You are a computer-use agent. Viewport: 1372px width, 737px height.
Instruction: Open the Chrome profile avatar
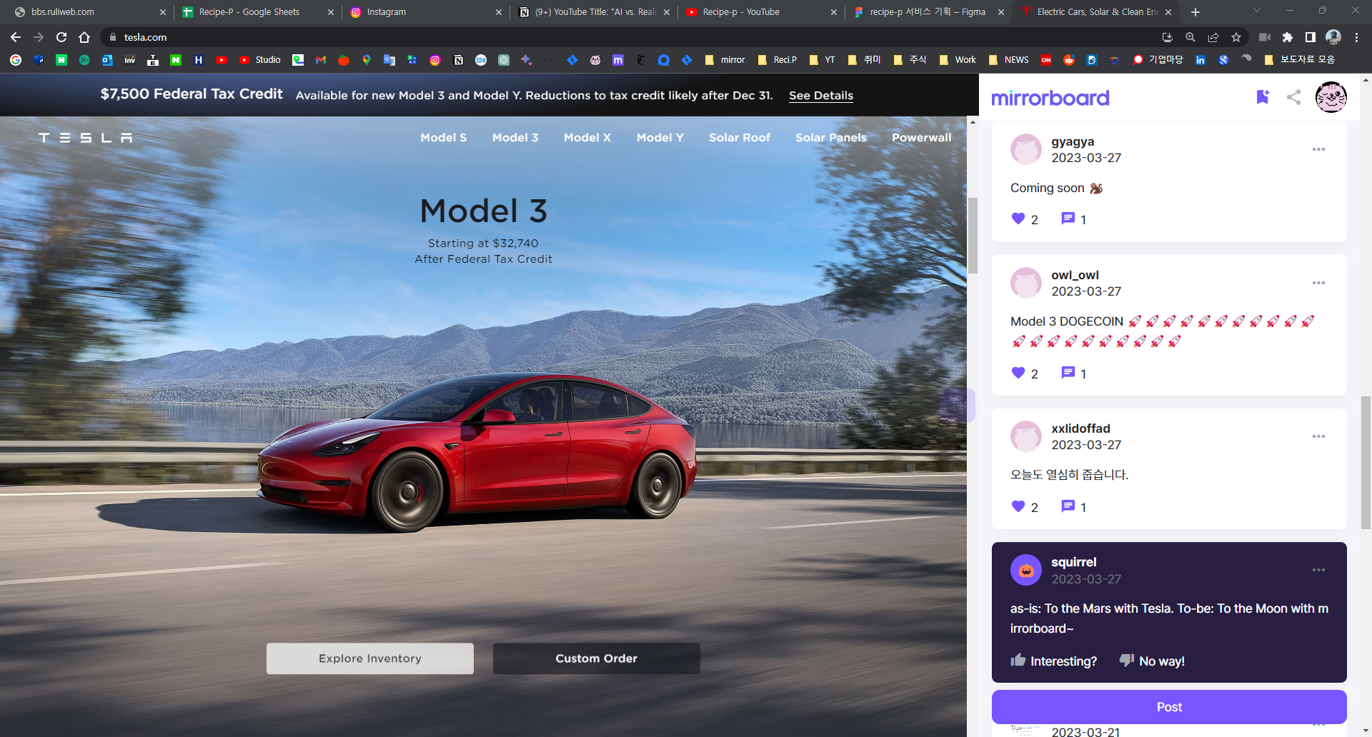pos(1333,37)
